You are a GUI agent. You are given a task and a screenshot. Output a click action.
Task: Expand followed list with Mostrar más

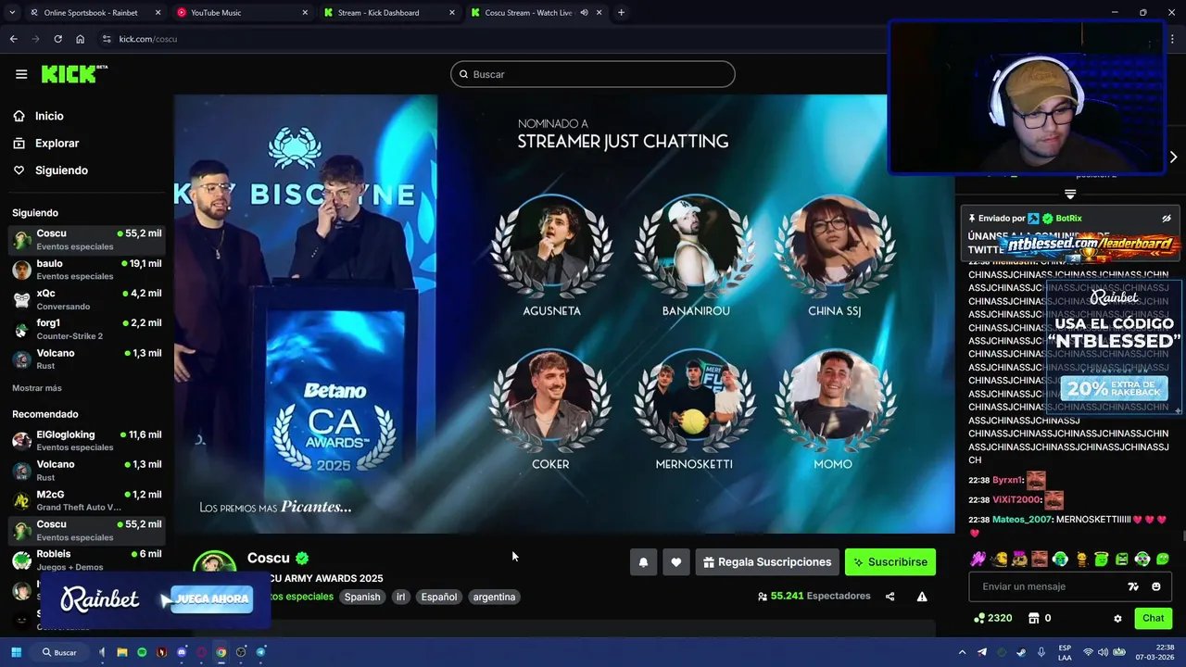[x=37, y=388]
